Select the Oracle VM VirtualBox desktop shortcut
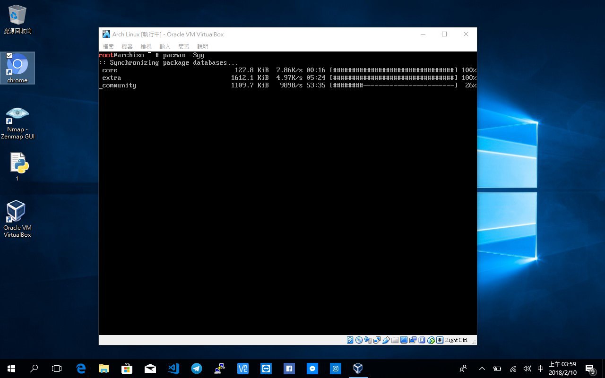The width and height of the screenshot is (605, 378). (17, 219)
